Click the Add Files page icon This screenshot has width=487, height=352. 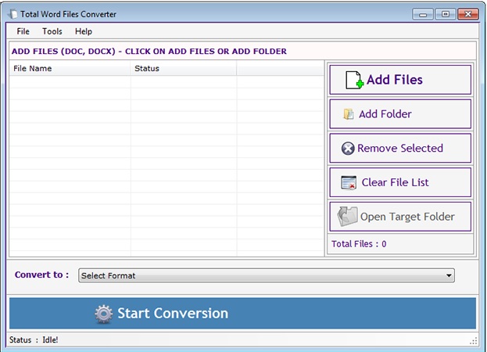354,80
